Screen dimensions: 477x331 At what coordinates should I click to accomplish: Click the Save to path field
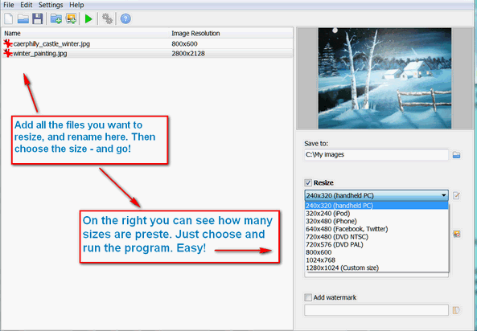tap(376, 155)
